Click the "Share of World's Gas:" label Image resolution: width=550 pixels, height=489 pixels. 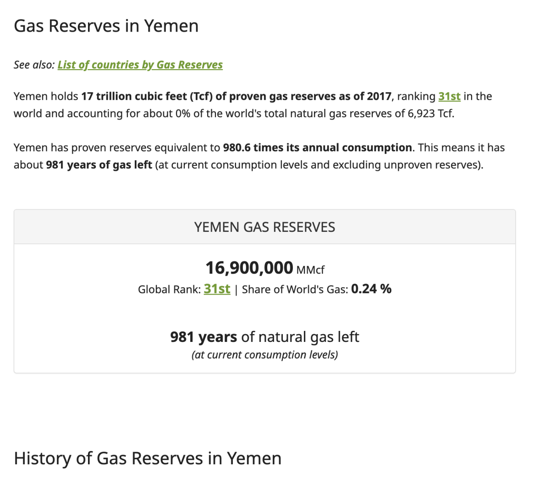[295, 290]
